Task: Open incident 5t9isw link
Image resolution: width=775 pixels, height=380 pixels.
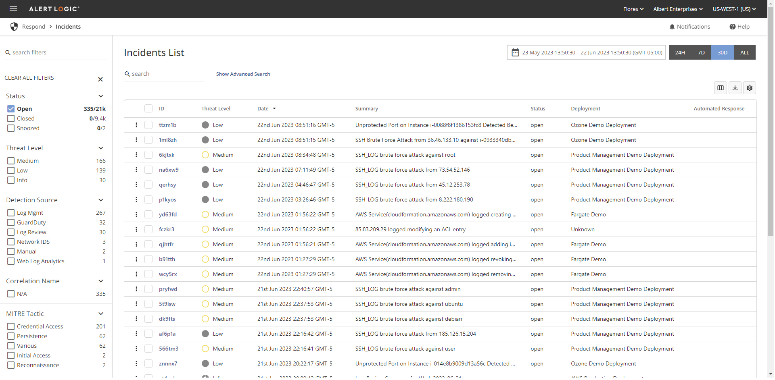Action: (x=167, y=304)
